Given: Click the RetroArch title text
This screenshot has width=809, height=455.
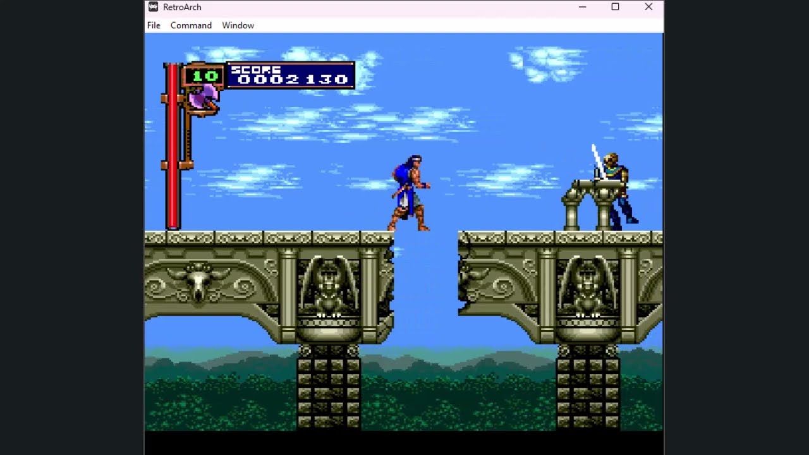Looking at the screenshot, I should [182, 7].
